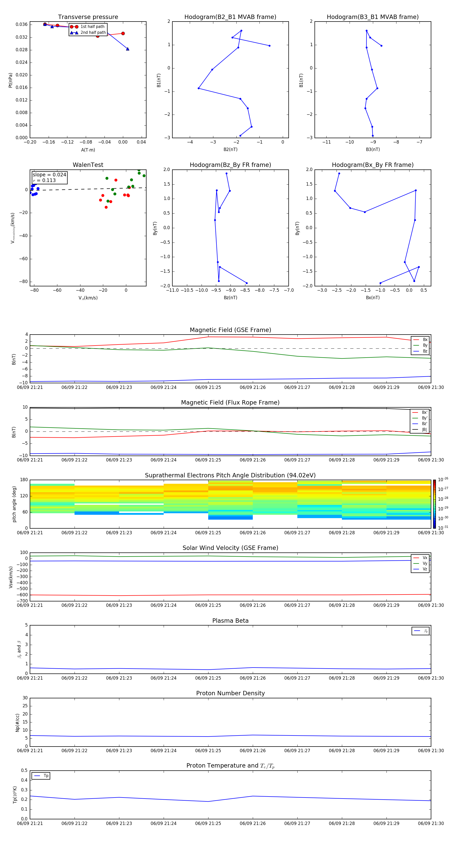
Task: Click the 'Np(#/cc)' y-axis label
Action: pos(17,722)
